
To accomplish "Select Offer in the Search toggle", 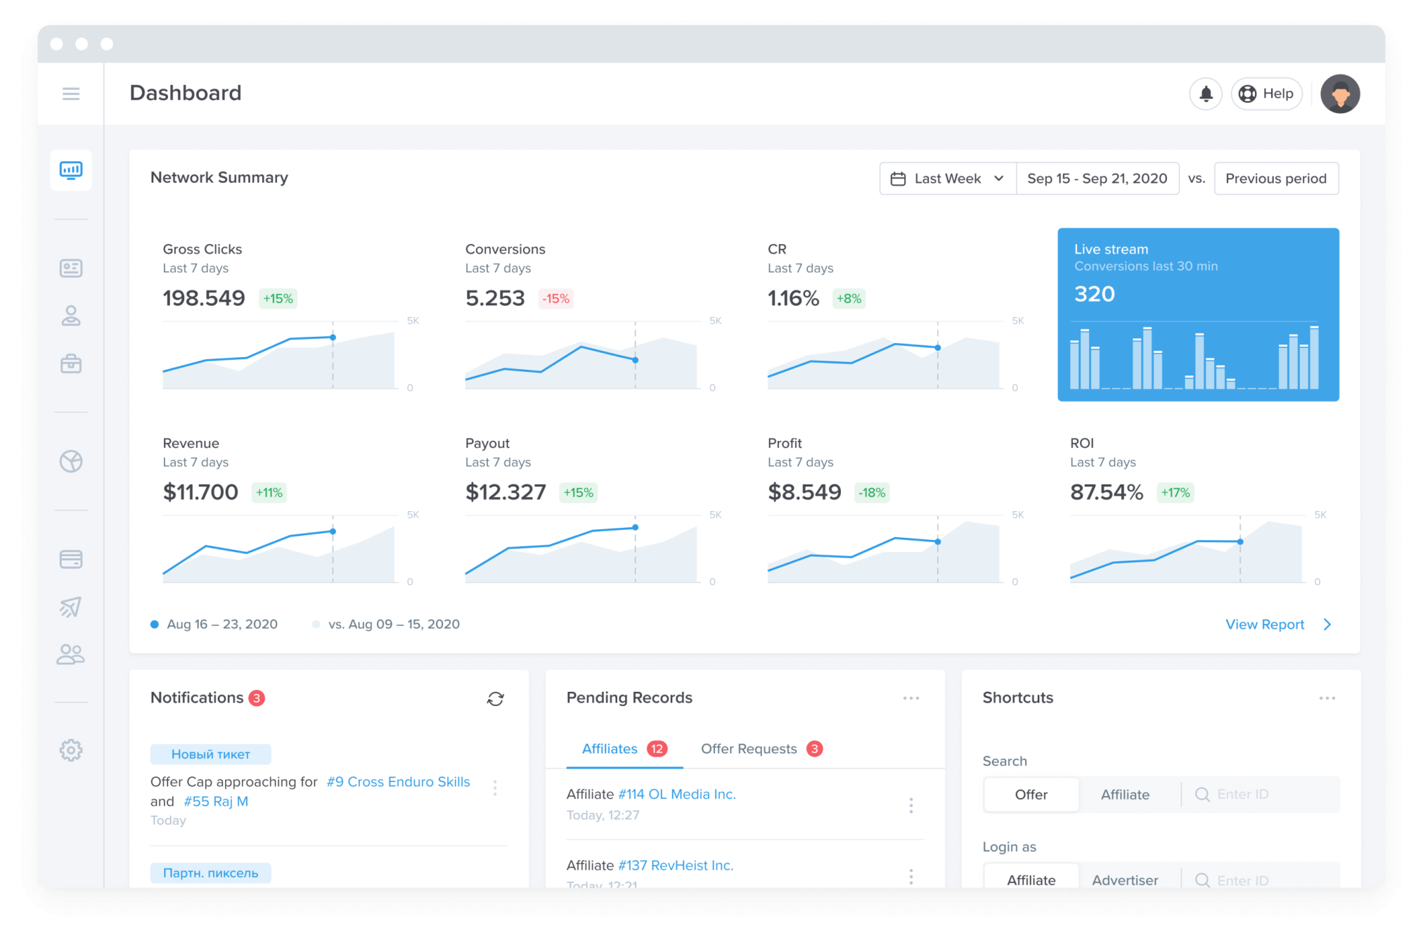I will 1031,794.
